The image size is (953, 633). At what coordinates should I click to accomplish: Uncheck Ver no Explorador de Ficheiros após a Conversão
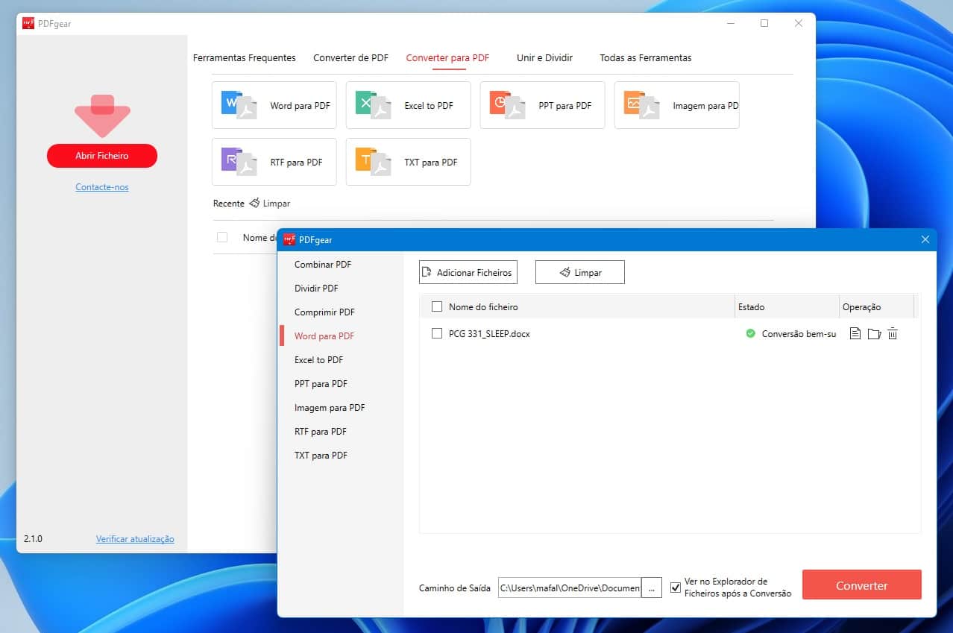point(676,588)
